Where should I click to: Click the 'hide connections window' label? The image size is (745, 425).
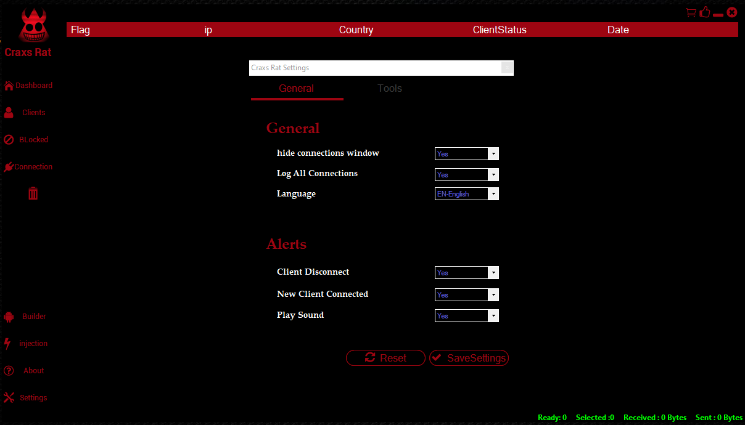[x=328, y=153]
